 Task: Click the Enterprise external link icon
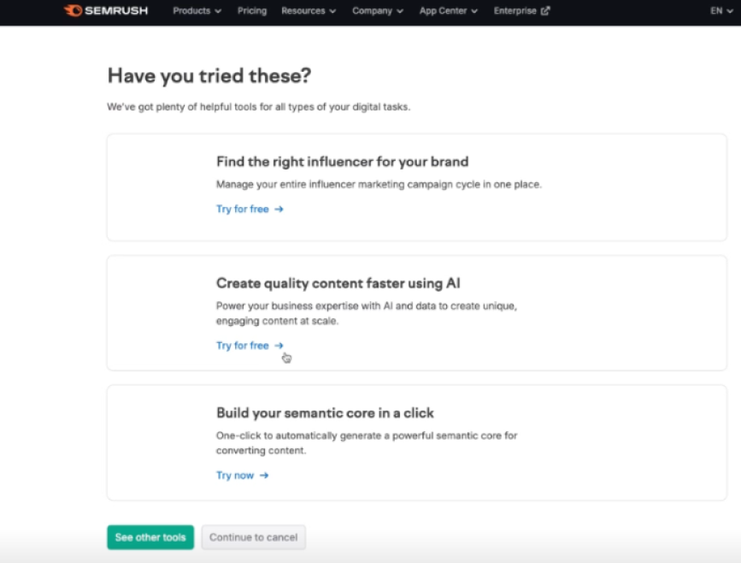click(545, 11)
